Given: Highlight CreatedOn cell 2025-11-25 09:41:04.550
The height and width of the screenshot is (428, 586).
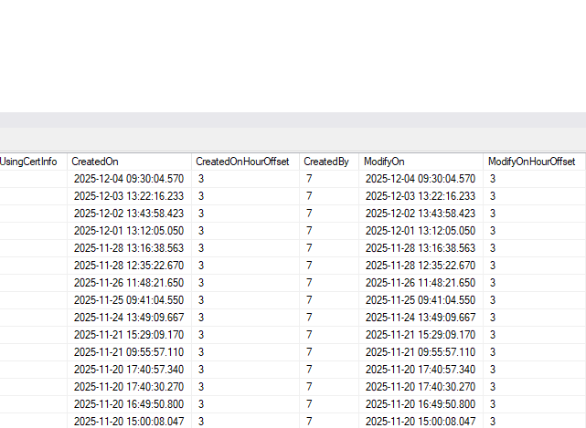Looking at the screenshot, I should (x=129, y=300).
